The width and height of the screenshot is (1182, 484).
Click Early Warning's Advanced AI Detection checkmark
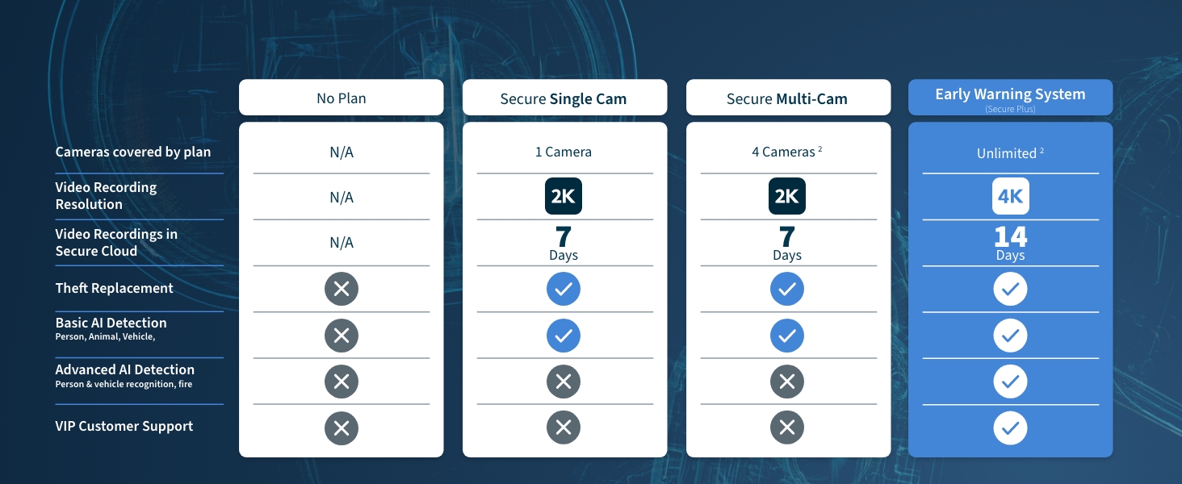[1010, 382]
